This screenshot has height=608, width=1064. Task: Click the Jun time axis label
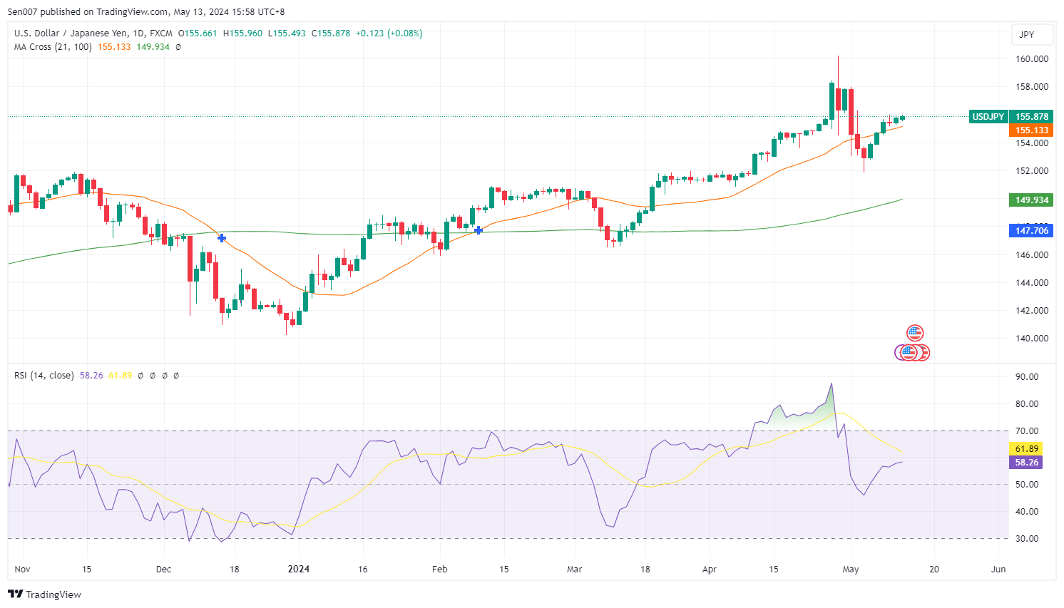point(998,570)
